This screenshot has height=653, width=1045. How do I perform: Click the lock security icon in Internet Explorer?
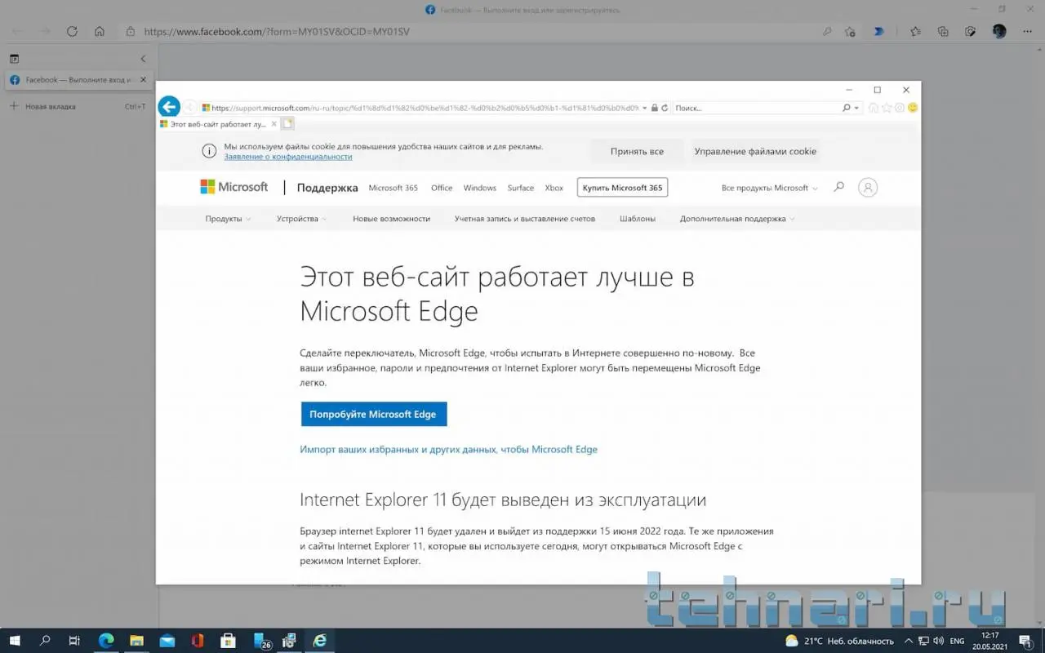(654, 108)
